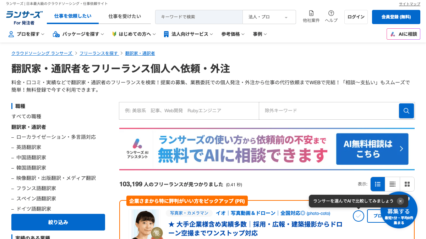Focus the キーワードで検索 header field
This screenshot has height=239, width=426.
tap(199, 17)
